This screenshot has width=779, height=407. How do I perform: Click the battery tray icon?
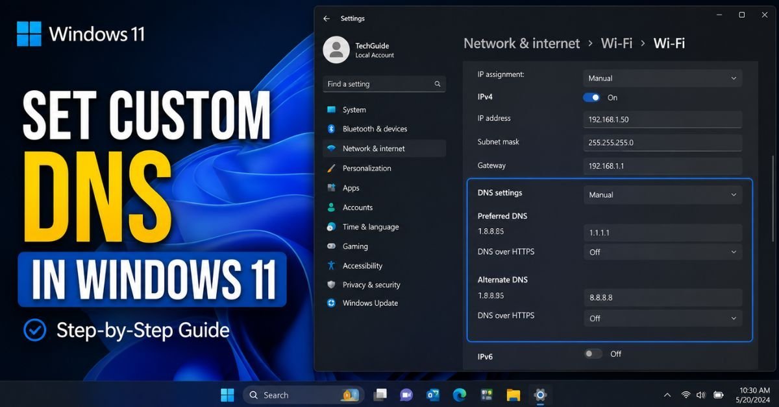point(719,395)
